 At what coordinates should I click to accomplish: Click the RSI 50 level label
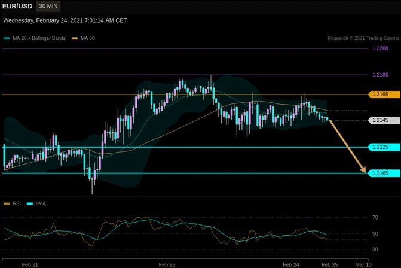375,234
